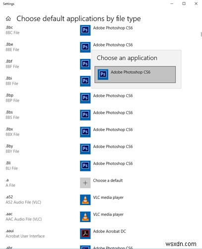Click the A52 Audio File (VLC) description
The height and width of the screenshot is (249, 202).
coord(23,202)
